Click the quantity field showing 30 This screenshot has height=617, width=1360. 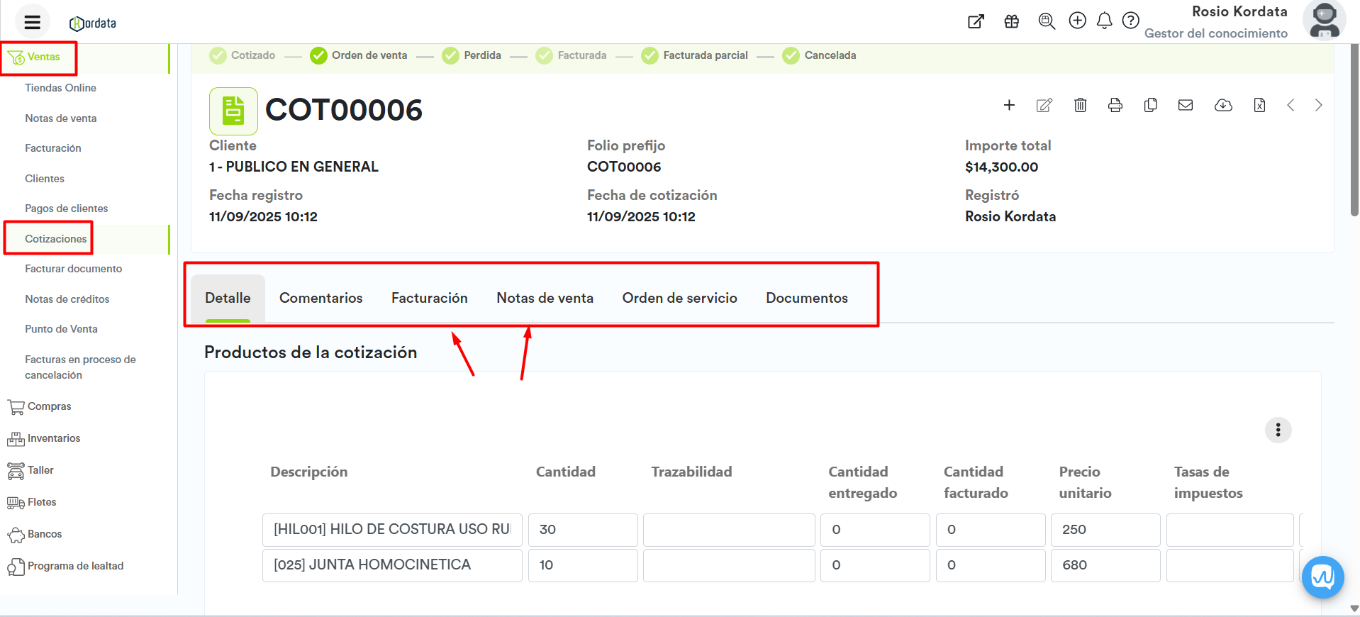pyautogui.click(x=582, y=530)
